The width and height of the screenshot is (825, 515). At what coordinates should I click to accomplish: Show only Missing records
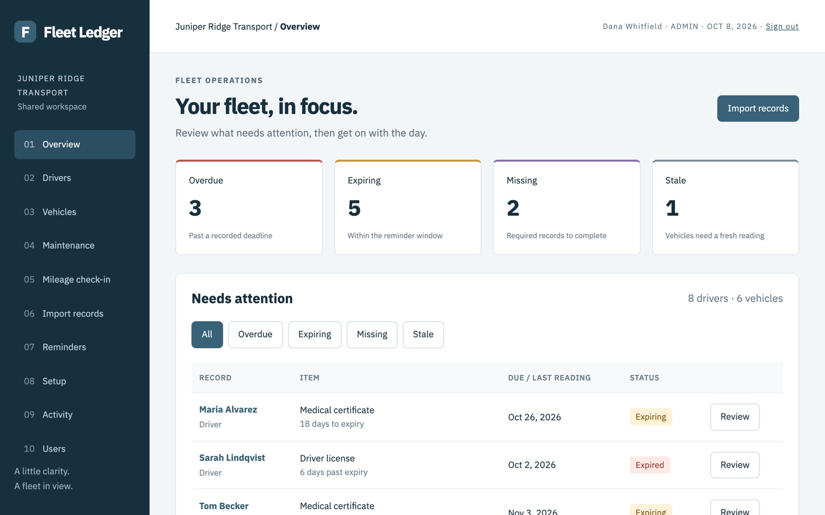coord(372,334)
